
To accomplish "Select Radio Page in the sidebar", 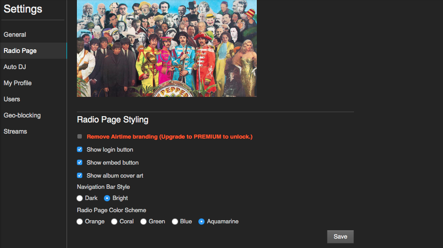I will (x=20, y=51).
